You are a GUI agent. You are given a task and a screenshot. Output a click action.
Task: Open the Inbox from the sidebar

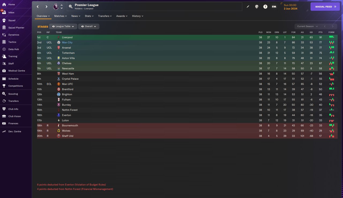[x=4, y=13]
